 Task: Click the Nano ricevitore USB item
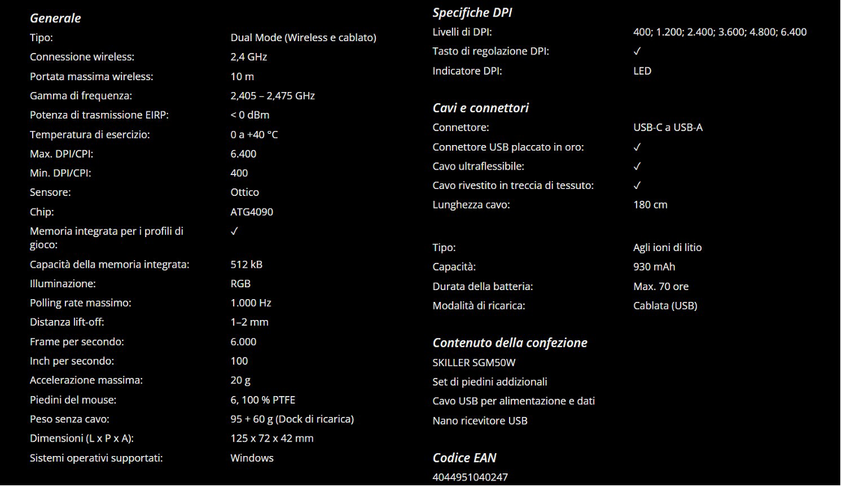(480, 420)
